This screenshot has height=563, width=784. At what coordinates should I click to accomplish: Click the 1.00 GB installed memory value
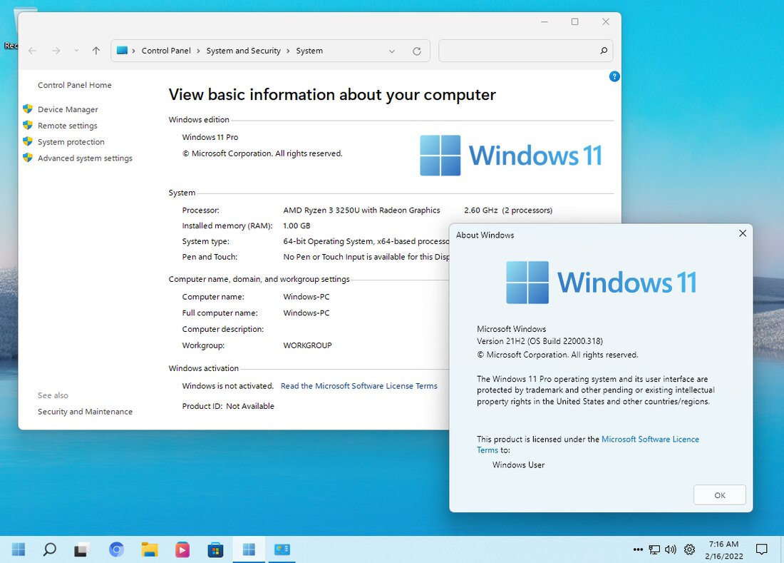pyautogui.click(x=296, y=225)
